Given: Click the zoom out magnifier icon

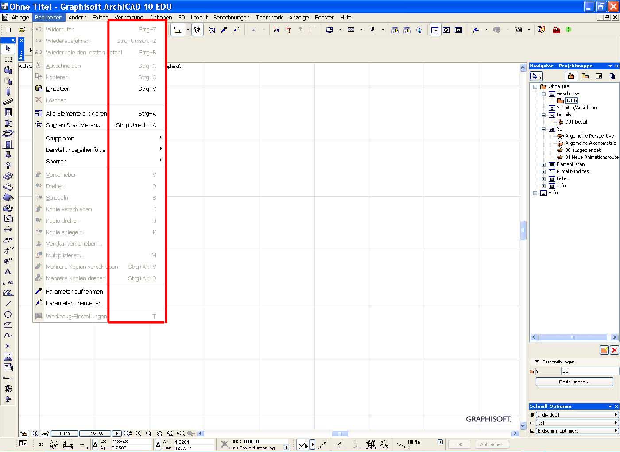Looking at the screenshot, I should click(149, 433).
